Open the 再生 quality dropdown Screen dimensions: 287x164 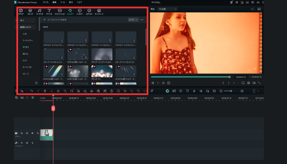[167, 9]
